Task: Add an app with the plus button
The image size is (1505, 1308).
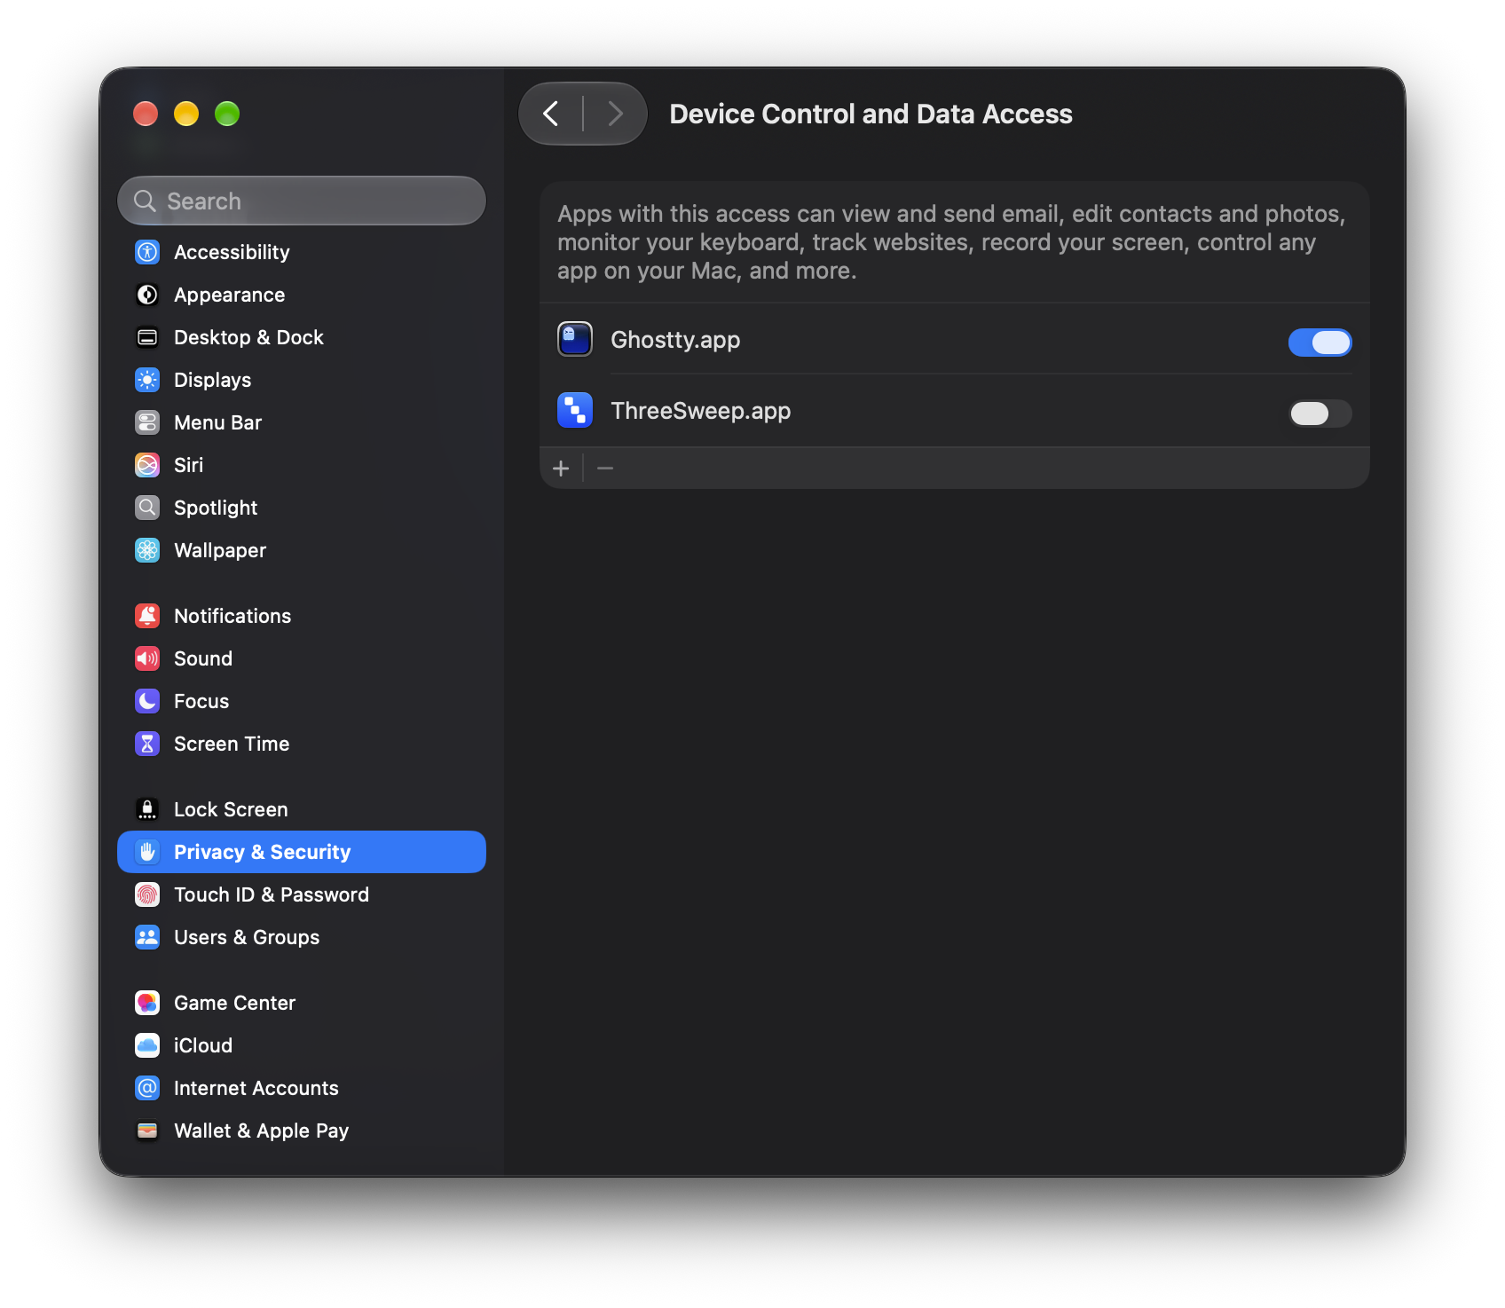Action: [x=561, y=468]
